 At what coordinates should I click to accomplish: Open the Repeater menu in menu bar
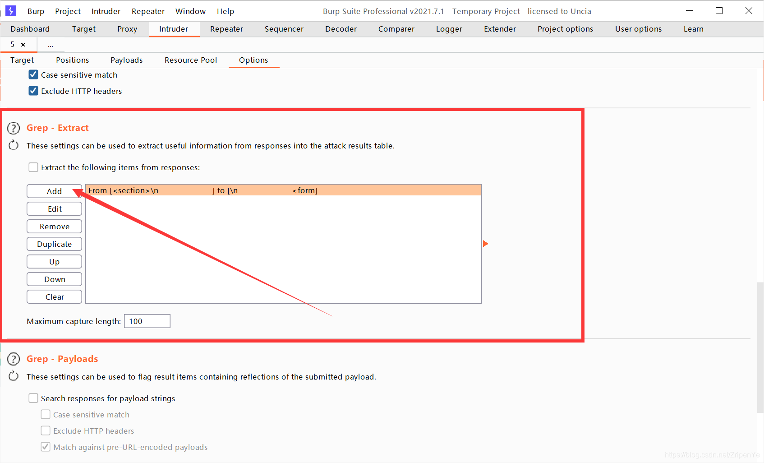pyautogui.click(x=148, y=11)
